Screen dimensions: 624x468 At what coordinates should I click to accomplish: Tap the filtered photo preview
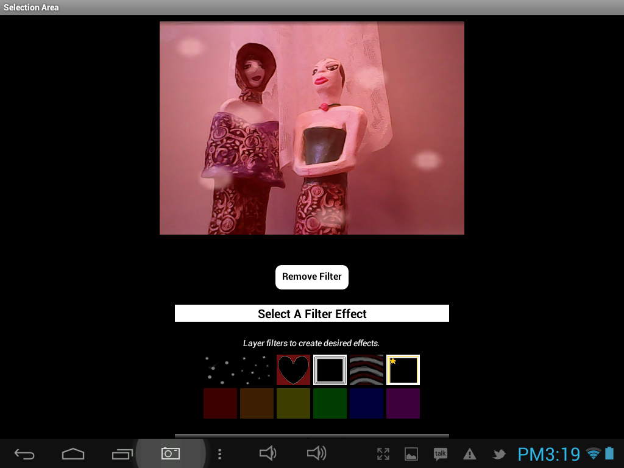click(x=311, y=128)
